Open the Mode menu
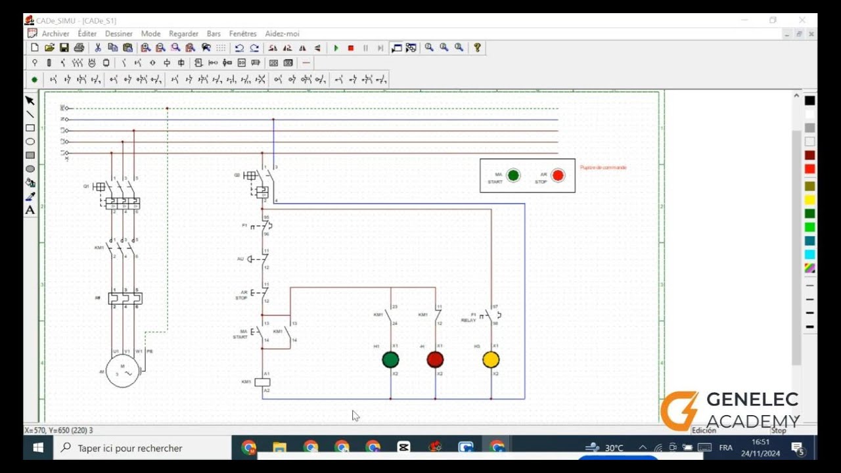This screenshot has height=473, width=841. pyautogui.click(x=150, y=34)
